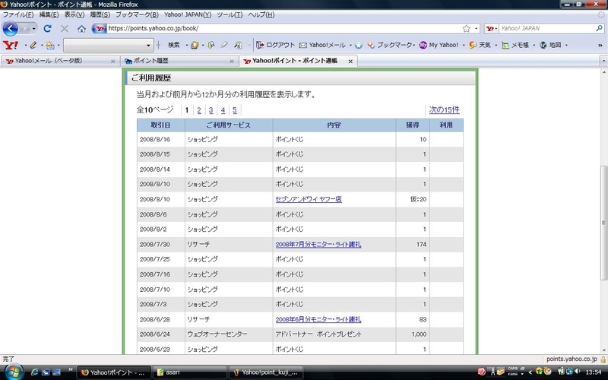
Task: Open the 2008年7月分モニター・ライト謝礼 link
Action: point(318,244)
